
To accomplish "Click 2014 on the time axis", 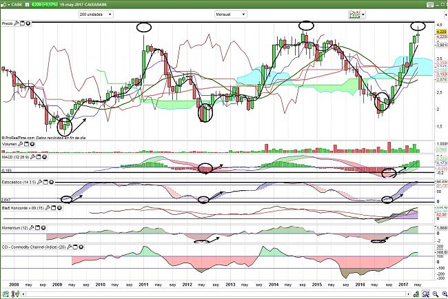I will click(x=274, y=285).
